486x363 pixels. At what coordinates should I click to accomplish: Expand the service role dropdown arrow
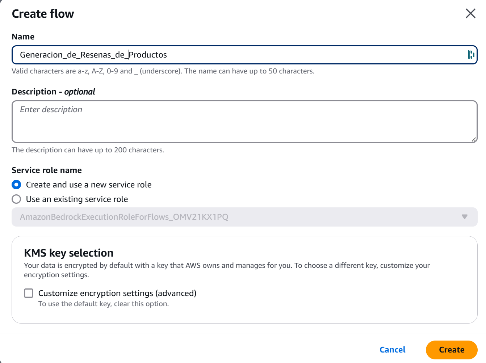[464, 217]
